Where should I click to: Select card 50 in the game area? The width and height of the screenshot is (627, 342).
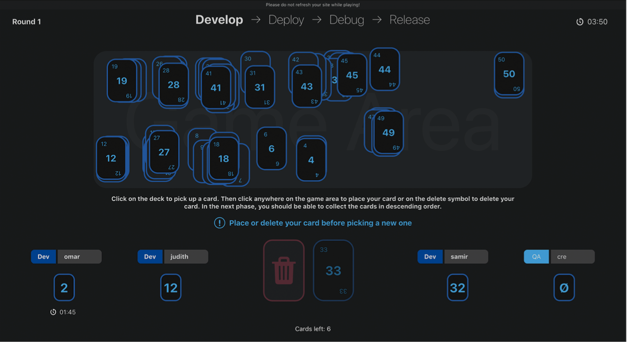point(509,74)
